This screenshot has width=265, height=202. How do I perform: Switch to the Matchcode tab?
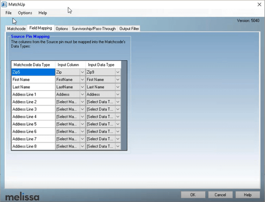[x=16, y=29]
